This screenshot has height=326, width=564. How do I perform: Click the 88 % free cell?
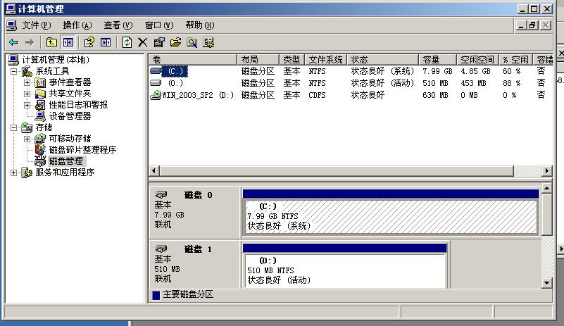(x=511, y=83)
